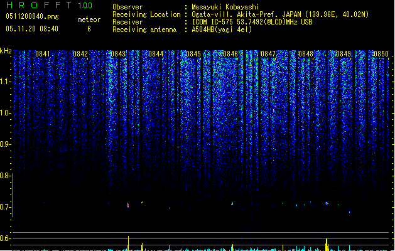The image size is (395, 251).
Task: Select the receiver text ICOM IC-575 53.7492 MHz USB
Action: click(x=252, y=22)
